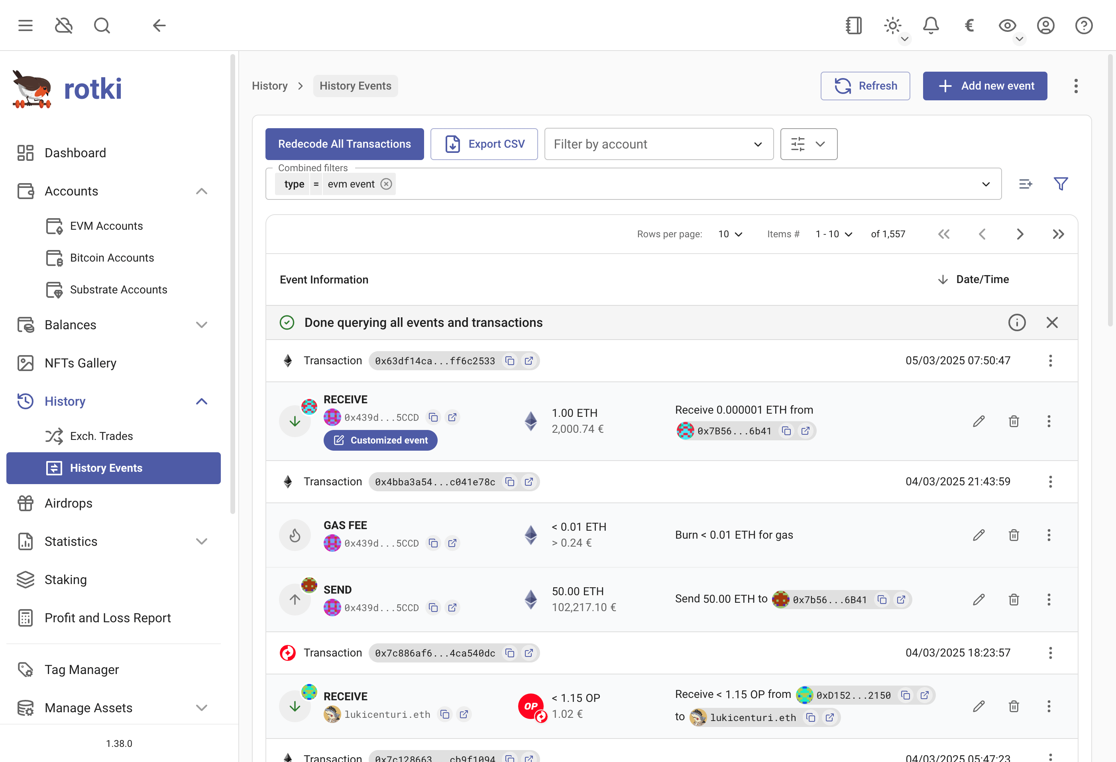Image resolution: width=1116 pixels, height=762 pixels.
Task: Expand the Balances sidebar section
Action: [x=202, y=325]
